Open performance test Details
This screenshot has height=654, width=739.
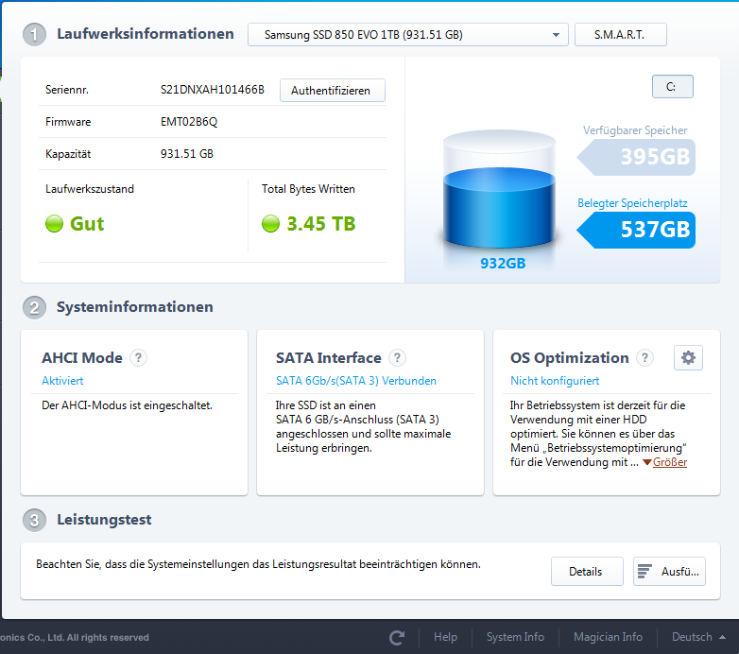[x=587, y=572]
